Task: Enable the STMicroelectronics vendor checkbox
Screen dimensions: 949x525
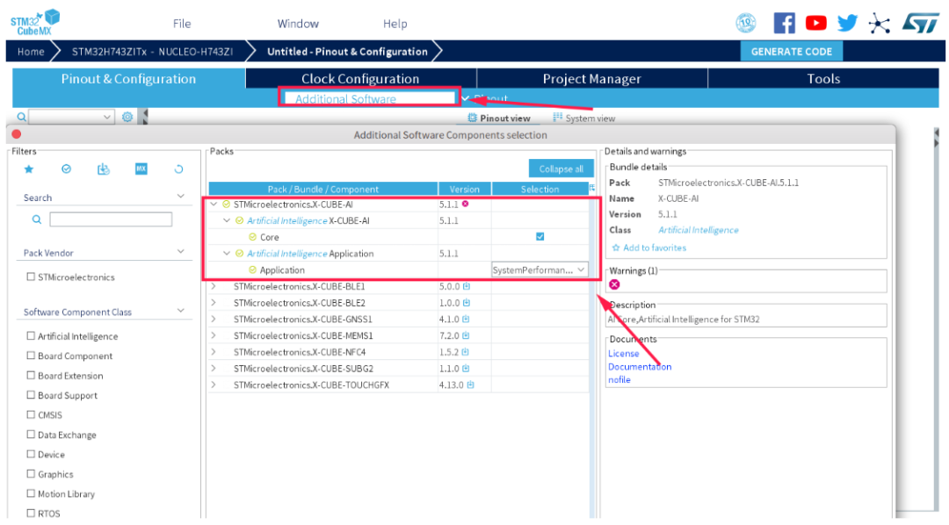Action: (30, 277)
